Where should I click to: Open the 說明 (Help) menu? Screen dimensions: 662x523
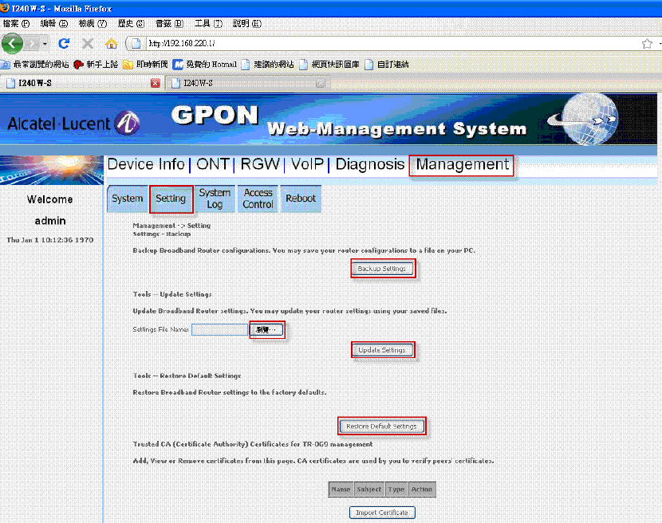click(247, 23)
